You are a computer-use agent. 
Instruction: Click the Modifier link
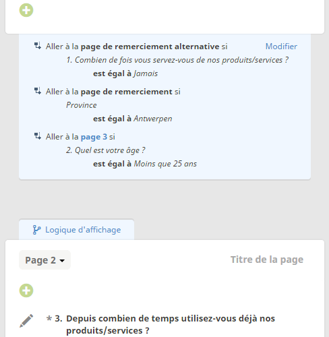pyautogui.click(x=281, y=47)
